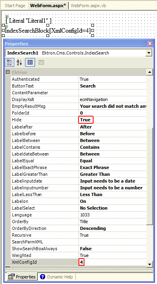Click value Input needs to be a number

pos(111,188)
